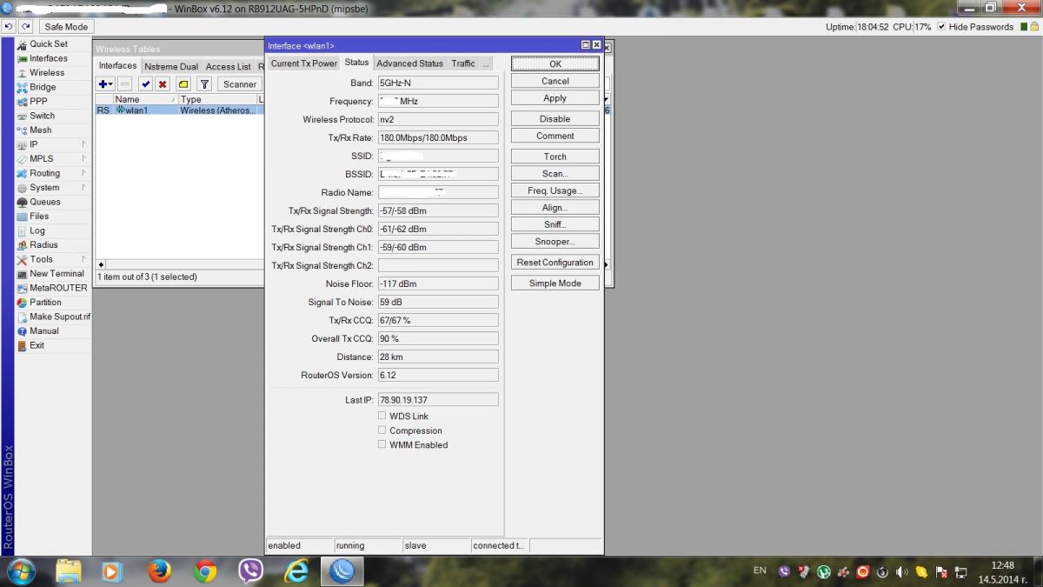Switch to the Advanced Status tab
This screenshot has width=1043, height=587.
click(x=409, y=63)
